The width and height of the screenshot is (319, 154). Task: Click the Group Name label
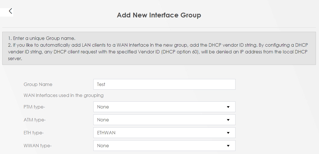coord(38,84)
